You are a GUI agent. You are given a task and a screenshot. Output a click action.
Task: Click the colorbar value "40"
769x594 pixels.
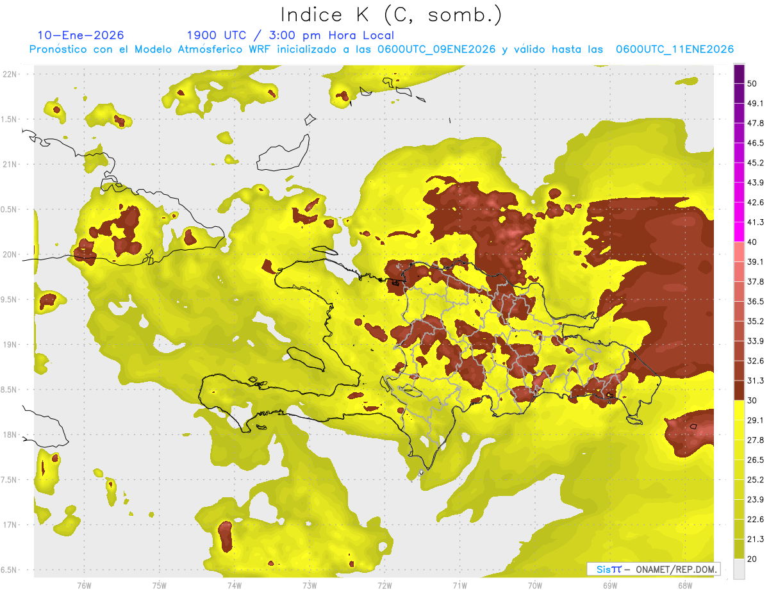(752, 242)
